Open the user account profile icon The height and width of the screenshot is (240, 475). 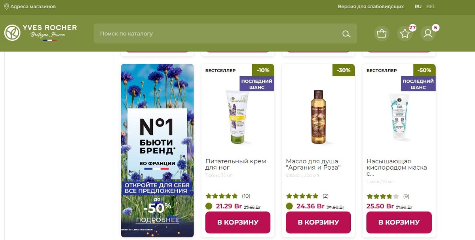[x=428, y=34]
